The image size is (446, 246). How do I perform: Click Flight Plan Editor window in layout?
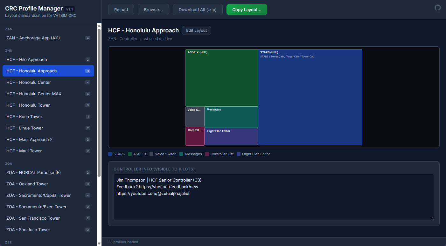tap(231, 136)
